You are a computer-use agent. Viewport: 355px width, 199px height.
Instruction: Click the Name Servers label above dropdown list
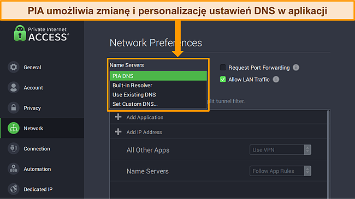pos(127,65)
